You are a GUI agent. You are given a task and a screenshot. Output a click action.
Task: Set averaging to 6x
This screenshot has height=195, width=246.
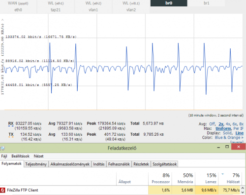(x=235, y=124)
